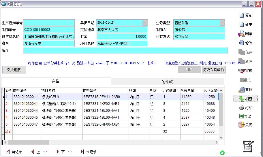Click the 修改 (Modify) icon
This screenshot has width=263, height=157.
[245, 43]
